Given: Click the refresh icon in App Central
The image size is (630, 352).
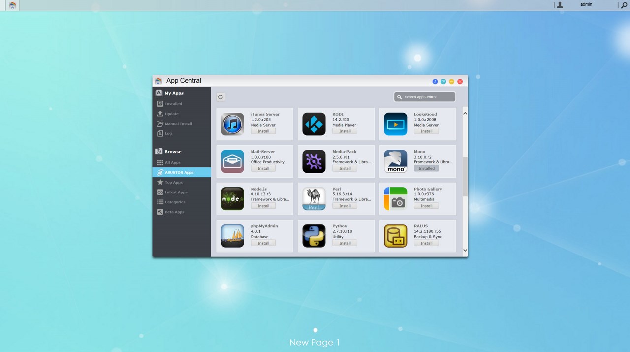Looking at the screenshot, I should pos(220,97).
